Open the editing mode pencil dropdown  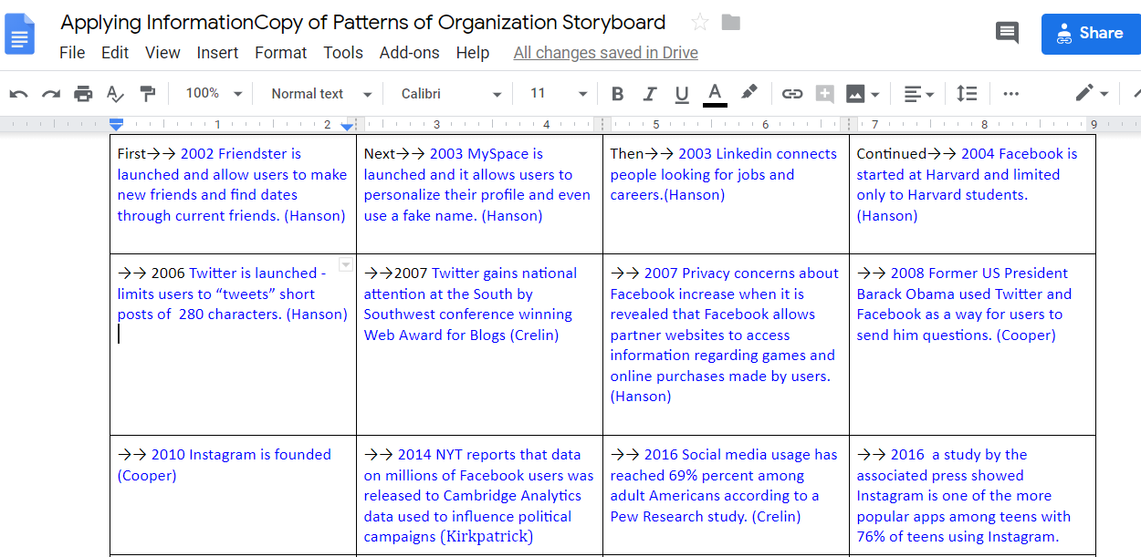point(1092,93)
